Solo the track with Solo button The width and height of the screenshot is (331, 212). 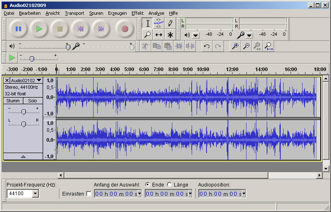pos(33,101)
